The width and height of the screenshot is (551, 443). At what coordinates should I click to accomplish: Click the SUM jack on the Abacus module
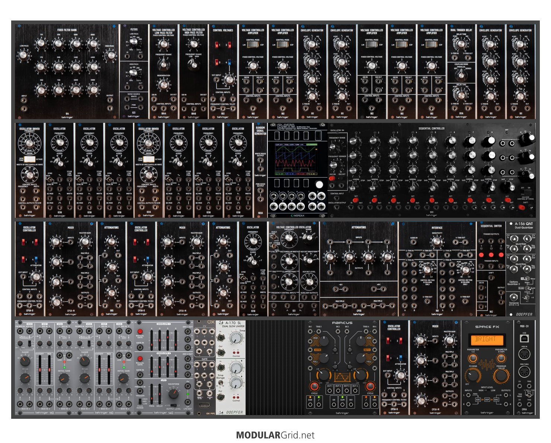[342, 405]
